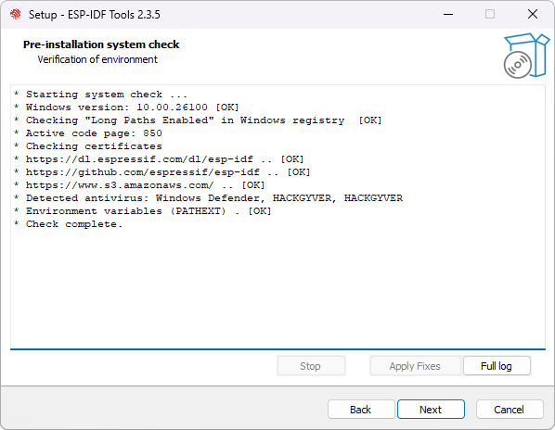Select the Windows version log line

[127, 107]
